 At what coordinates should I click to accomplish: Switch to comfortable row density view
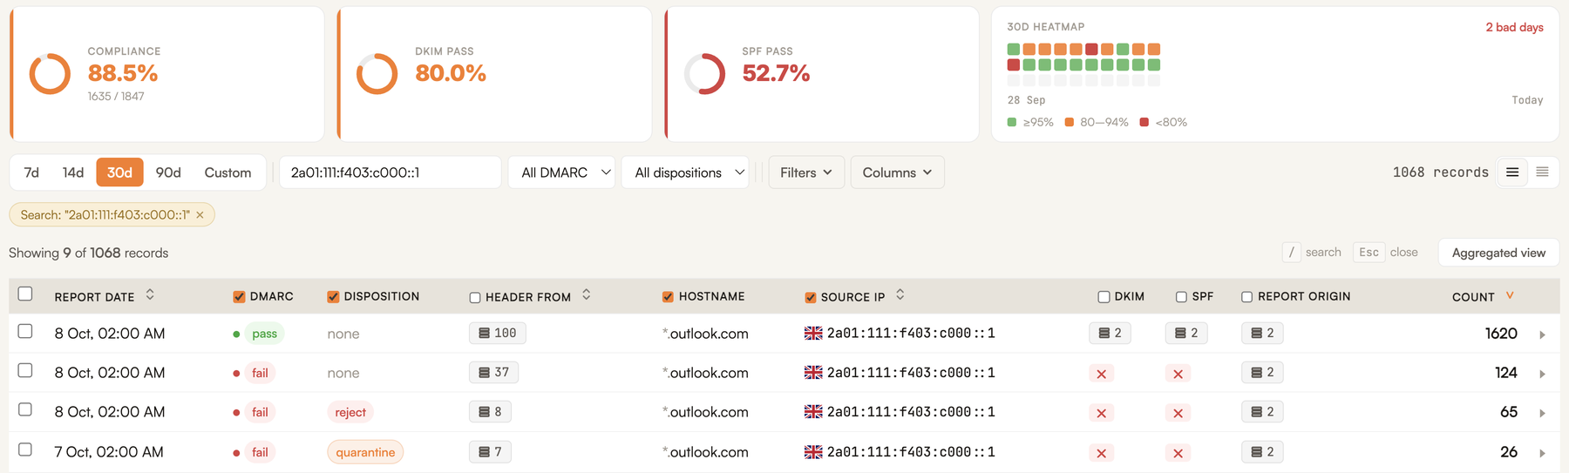pyautogui.click(x=1512, y=172)
